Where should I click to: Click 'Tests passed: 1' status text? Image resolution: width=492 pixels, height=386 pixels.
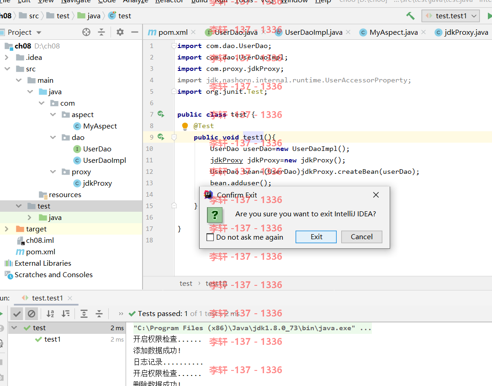pyautogui.click(x=163, y=313)
